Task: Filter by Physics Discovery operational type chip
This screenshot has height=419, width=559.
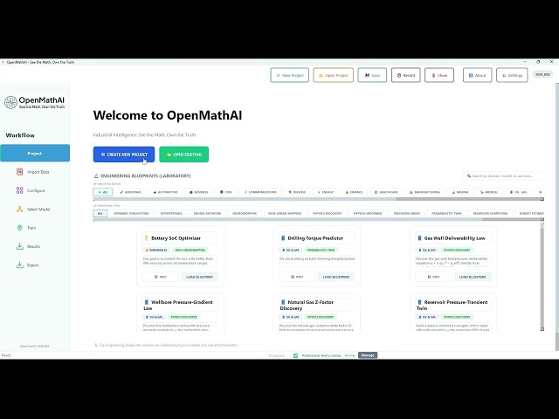Action: click(327, 213)
